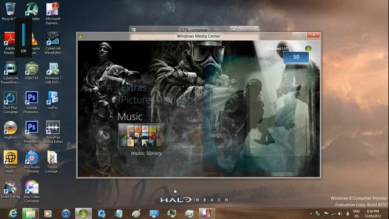Launch iTunes from the taskbar
This screenshot has width=389, height=219.
pos(66,214)
